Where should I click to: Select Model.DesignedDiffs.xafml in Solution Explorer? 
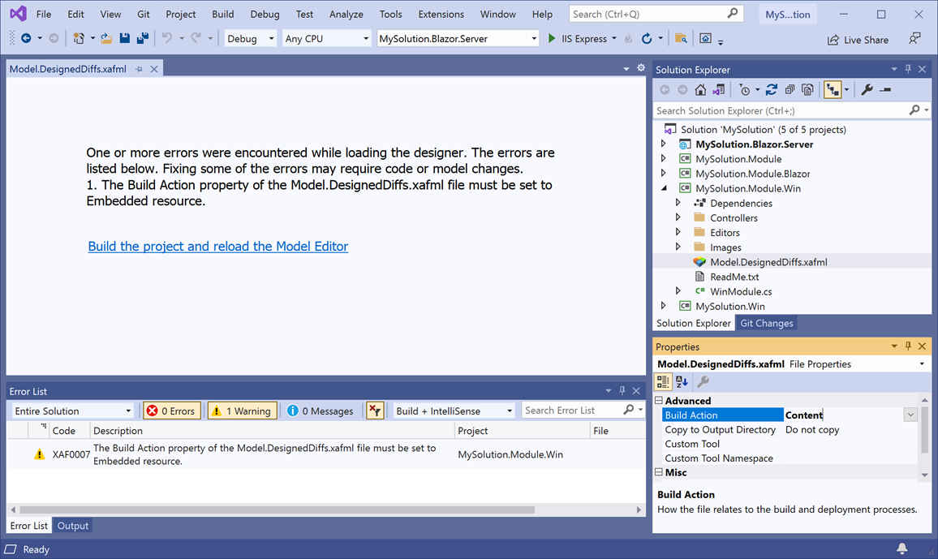point(768,262)
